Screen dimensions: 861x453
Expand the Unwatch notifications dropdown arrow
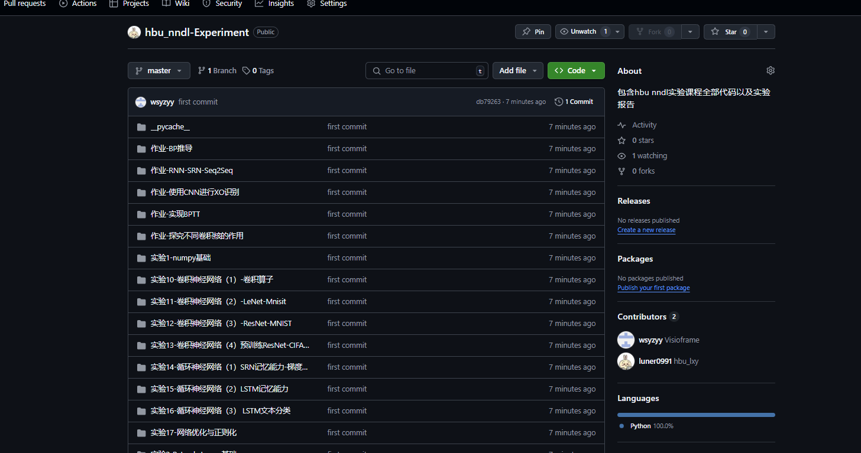pyautogui.click(x=617, y=32)
